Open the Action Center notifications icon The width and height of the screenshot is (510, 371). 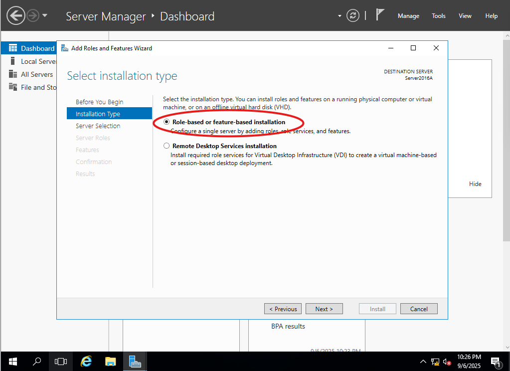click(496, 362)
